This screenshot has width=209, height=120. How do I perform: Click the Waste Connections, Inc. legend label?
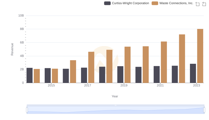tap(176, 3)
